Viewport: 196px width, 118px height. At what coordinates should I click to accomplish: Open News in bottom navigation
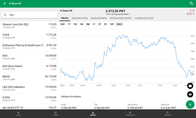pos(56,114)
